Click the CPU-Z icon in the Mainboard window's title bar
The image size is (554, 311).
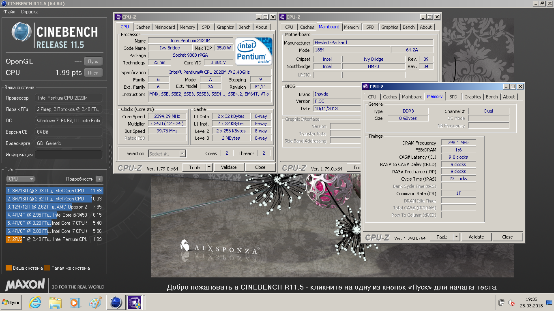[282, 17]
